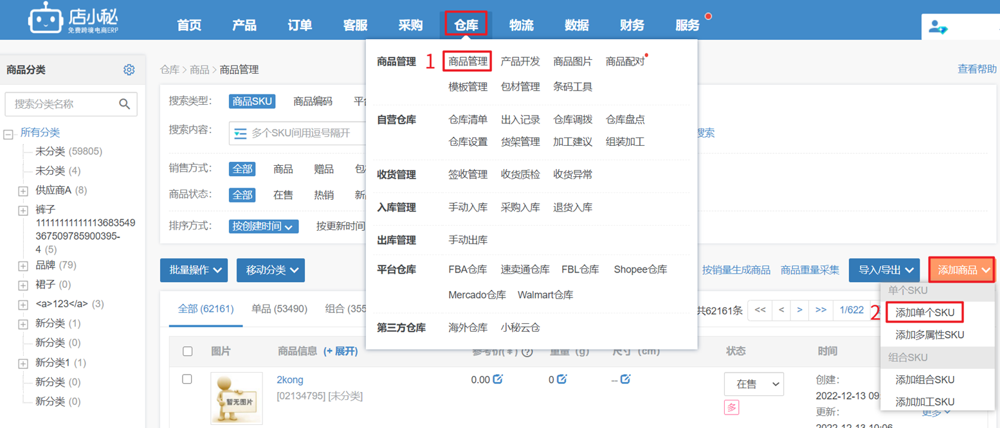Edit weight pencil icon for 2kong

pos(562,379)
